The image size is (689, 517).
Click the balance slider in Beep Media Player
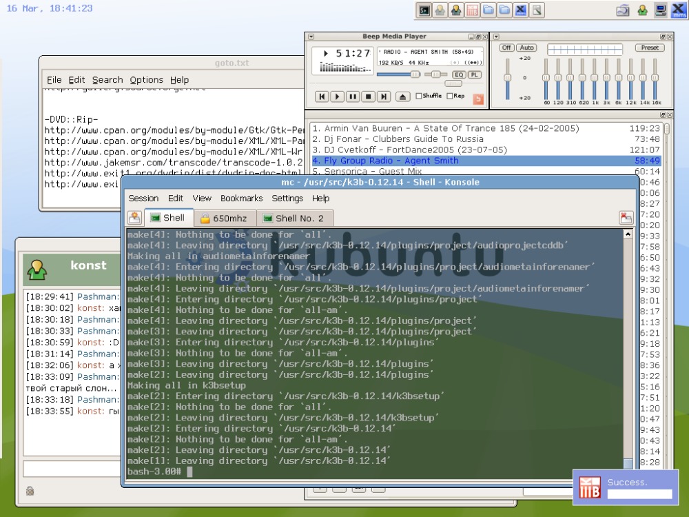(x=435, y=74)
